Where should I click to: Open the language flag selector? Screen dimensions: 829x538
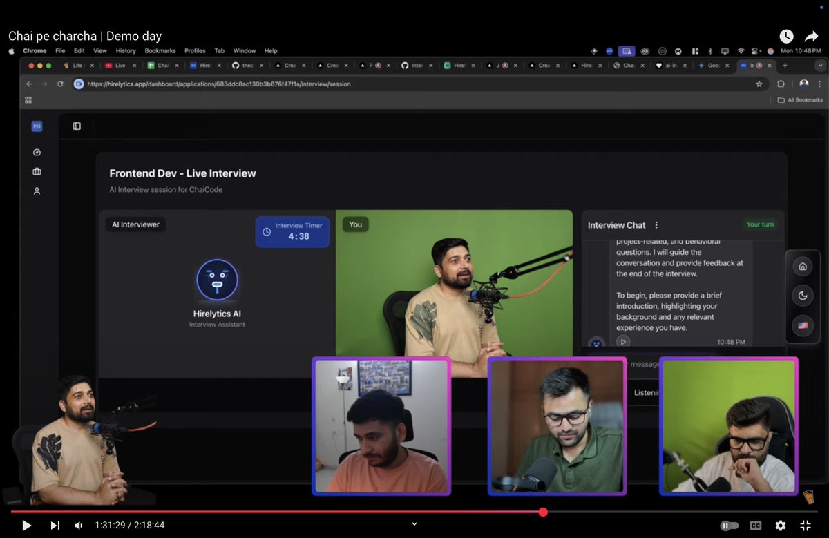[x=803, y=325]
